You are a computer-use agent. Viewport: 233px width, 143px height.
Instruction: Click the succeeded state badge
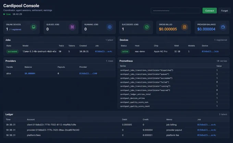(x=12, y=52)
